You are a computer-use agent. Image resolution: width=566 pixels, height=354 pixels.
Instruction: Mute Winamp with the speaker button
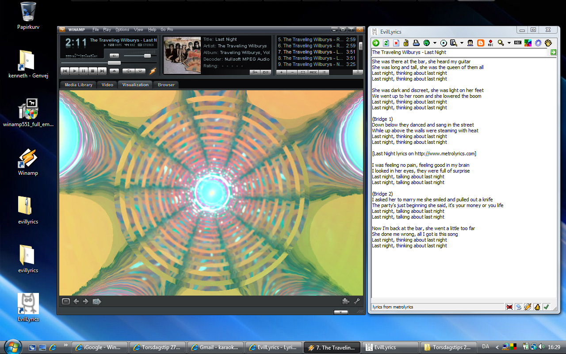(x=114, y=56)
